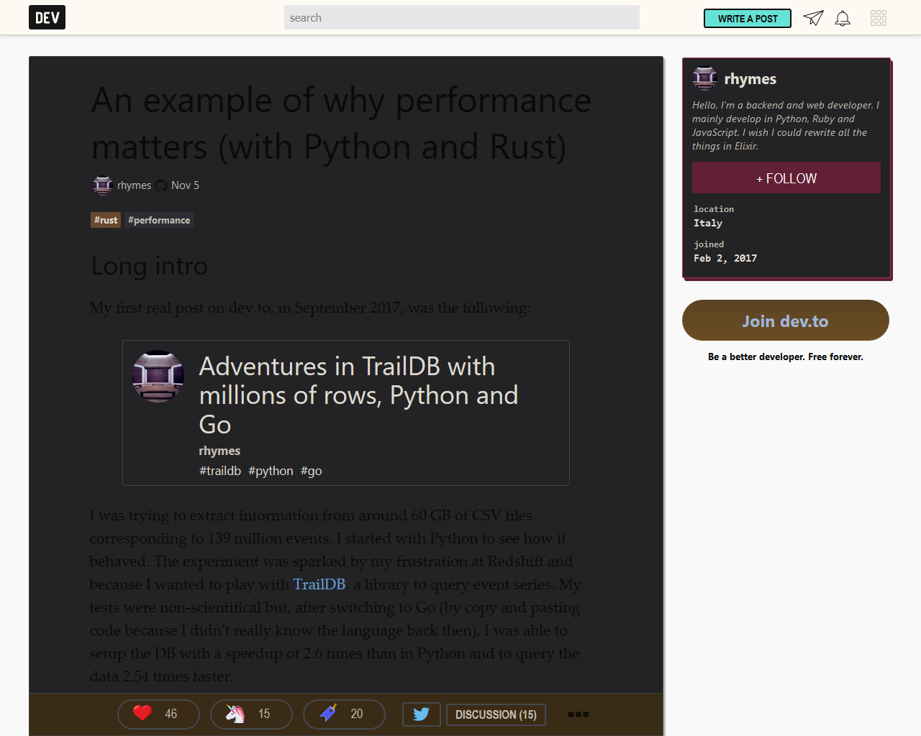Click the WRITE A POST button
This screenshot has width=921, height=736.
[747, 17]
